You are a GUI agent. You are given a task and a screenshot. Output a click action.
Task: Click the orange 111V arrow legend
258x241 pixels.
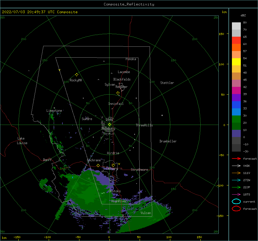click(236, 173)
